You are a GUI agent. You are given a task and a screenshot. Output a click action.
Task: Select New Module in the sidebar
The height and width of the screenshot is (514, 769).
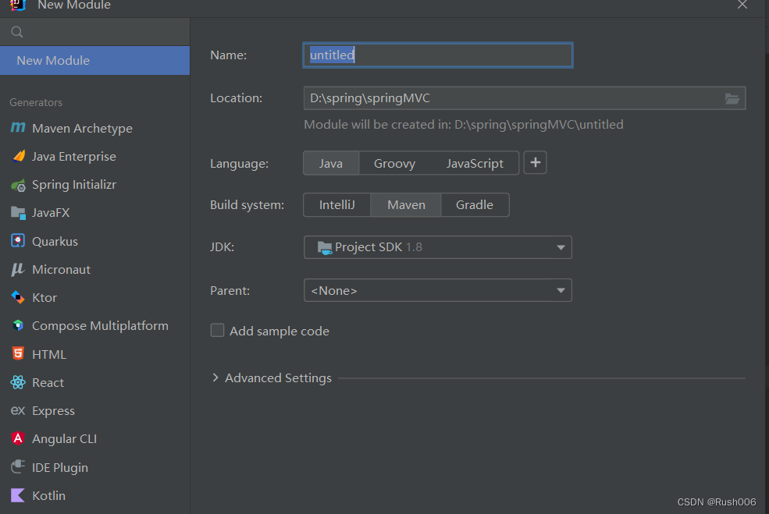[x=94, y=60]
